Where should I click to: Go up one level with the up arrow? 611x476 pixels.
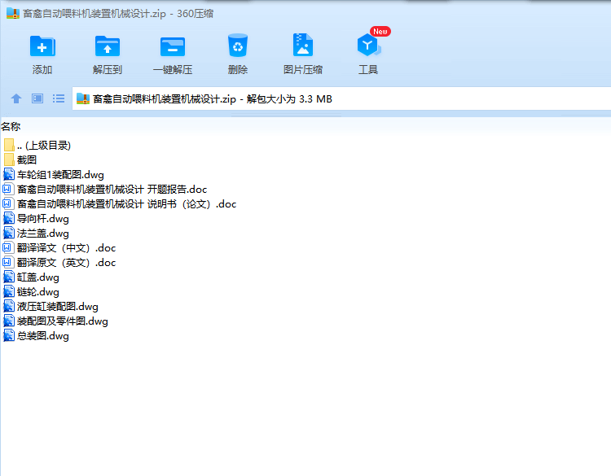click(x=16, y=98)
